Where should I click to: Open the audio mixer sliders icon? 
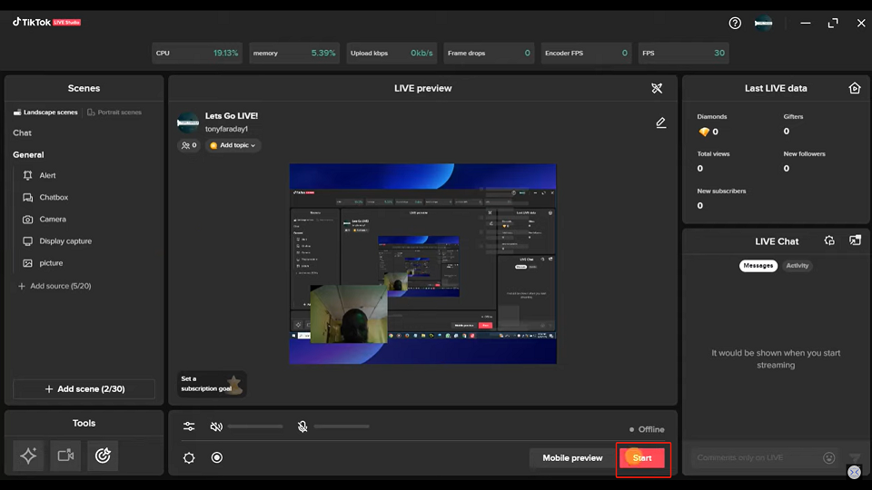click(x=189, y=426)
